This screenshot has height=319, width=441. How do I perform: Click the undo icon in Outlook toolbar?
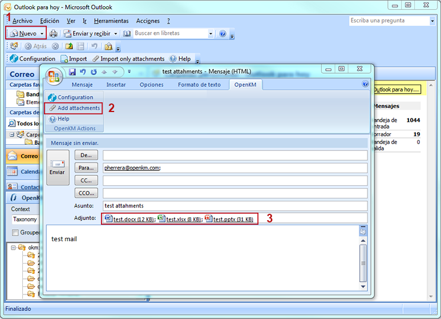coord(94,46)
